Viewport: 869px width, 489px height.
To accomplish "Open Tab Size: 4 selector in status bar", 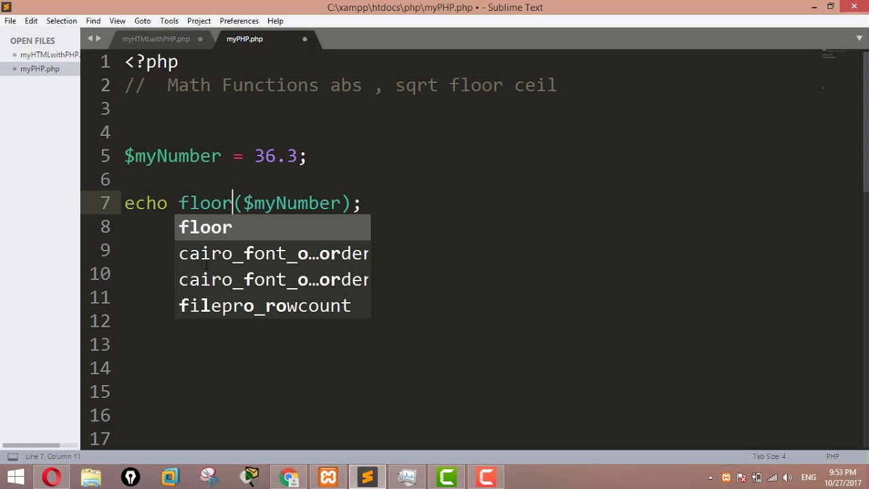I will pyautogui.click(x=769, y=456).
